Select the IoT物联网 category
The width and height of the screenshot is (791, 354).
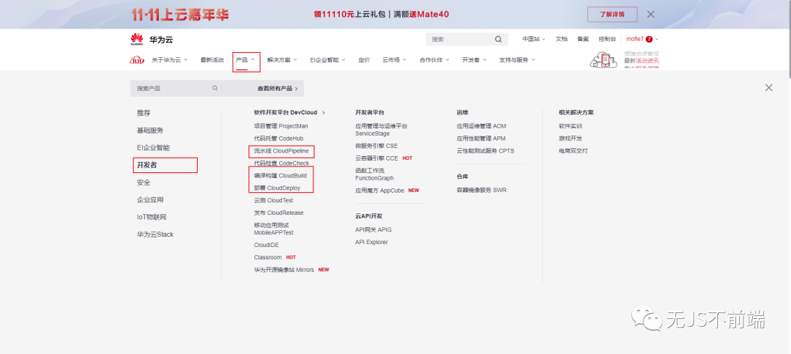pos(152,217)
